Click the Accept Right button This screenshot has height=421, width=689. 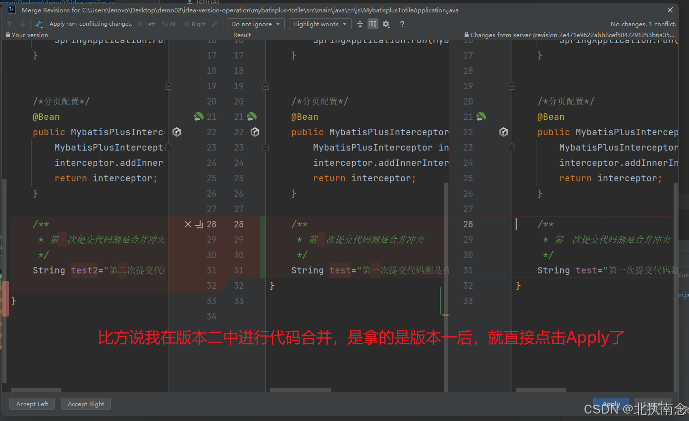(x=86, y=404)
